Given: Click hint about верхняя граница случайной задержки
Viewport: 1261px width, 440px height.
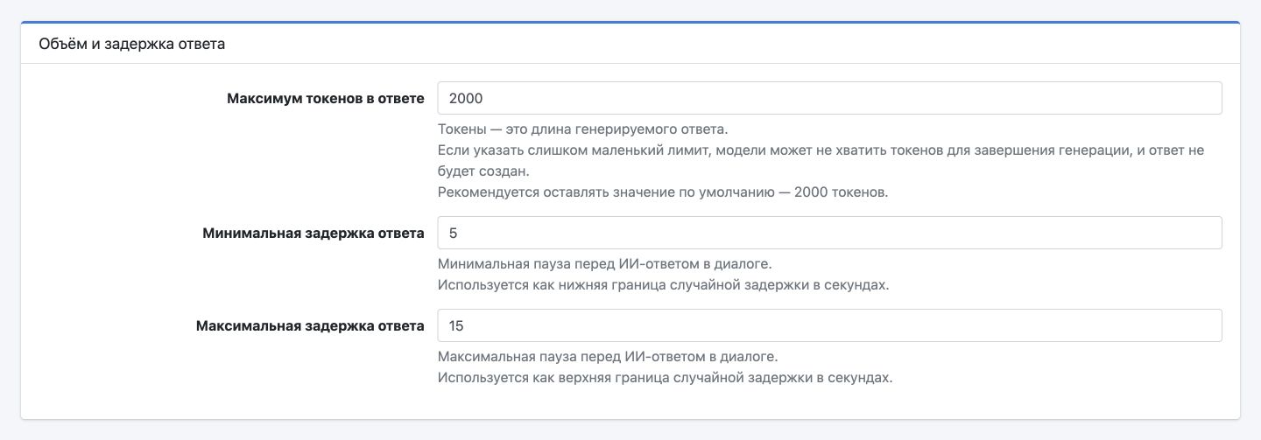Looking at the screenshot, I should (666, 378).
